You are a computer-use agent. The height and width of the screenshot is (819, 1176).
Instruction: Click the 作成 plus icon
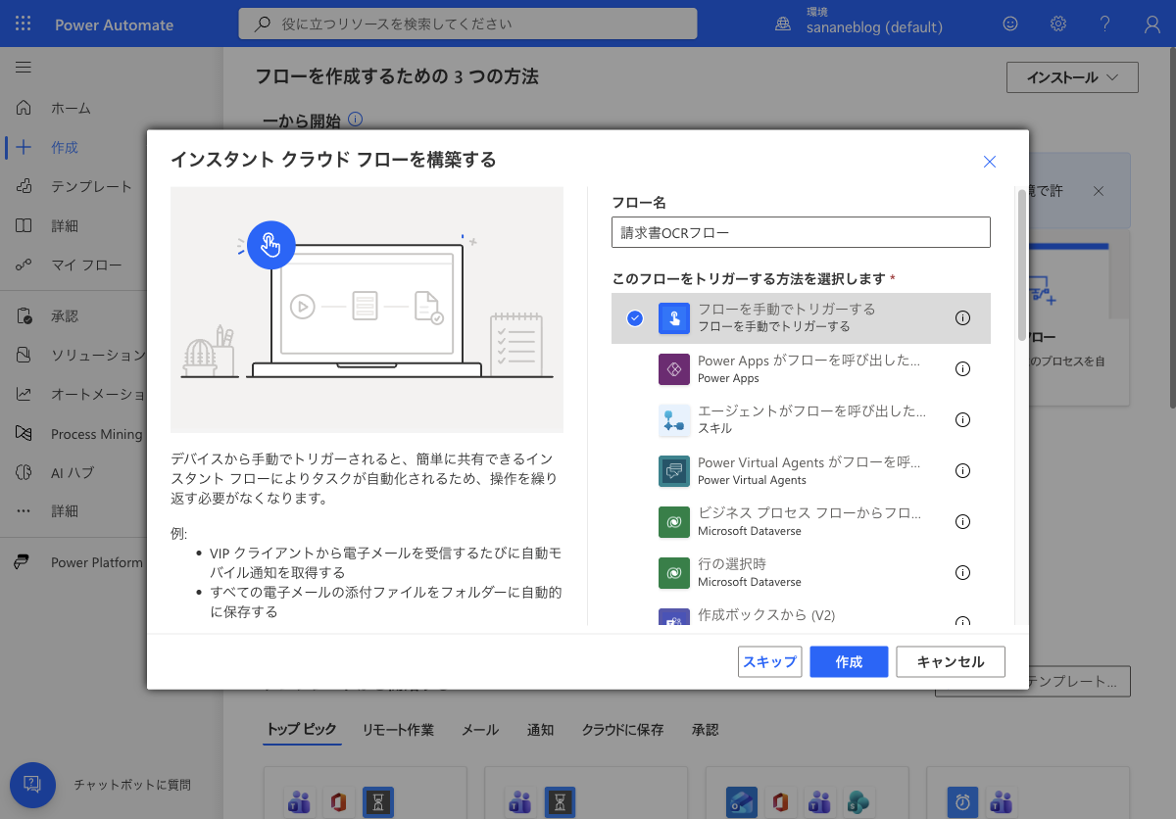[x=24, y=147]
